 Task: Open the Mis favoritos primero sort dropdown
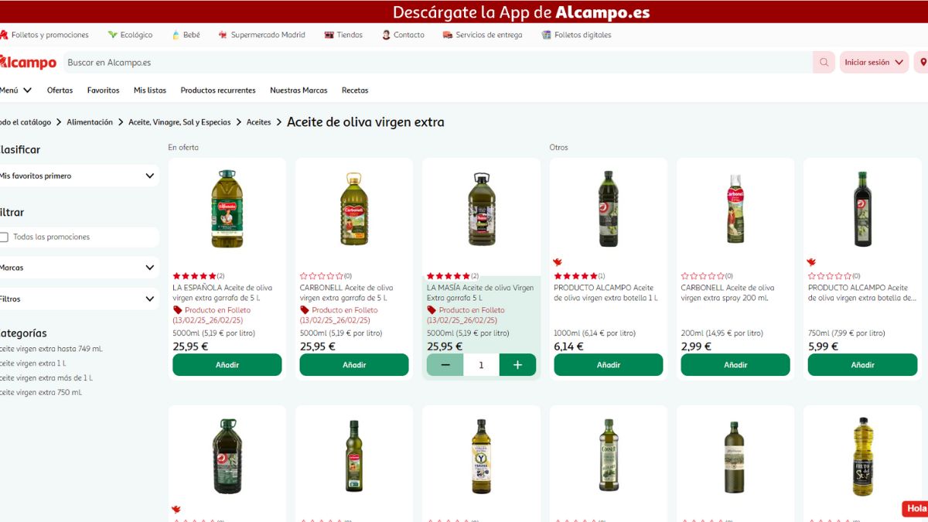79,176
